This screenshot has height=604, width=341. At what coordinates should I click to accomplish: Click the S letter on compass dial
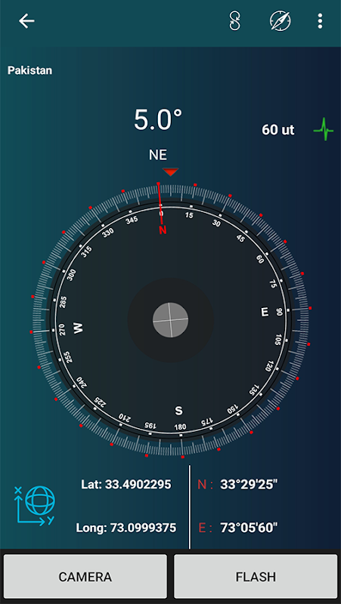[178, 411]
